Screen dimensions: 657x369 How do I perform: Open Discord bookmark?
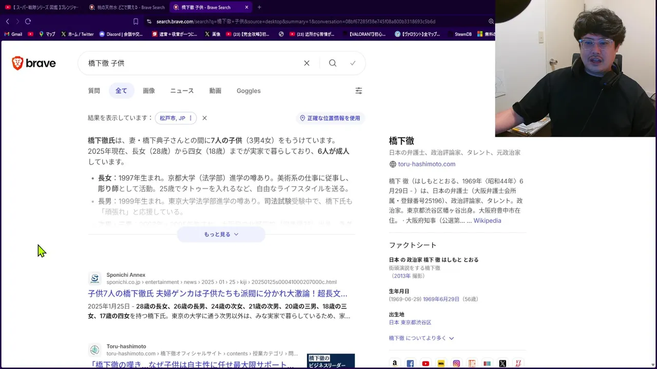pyautogui.click(x=121, y=34)
